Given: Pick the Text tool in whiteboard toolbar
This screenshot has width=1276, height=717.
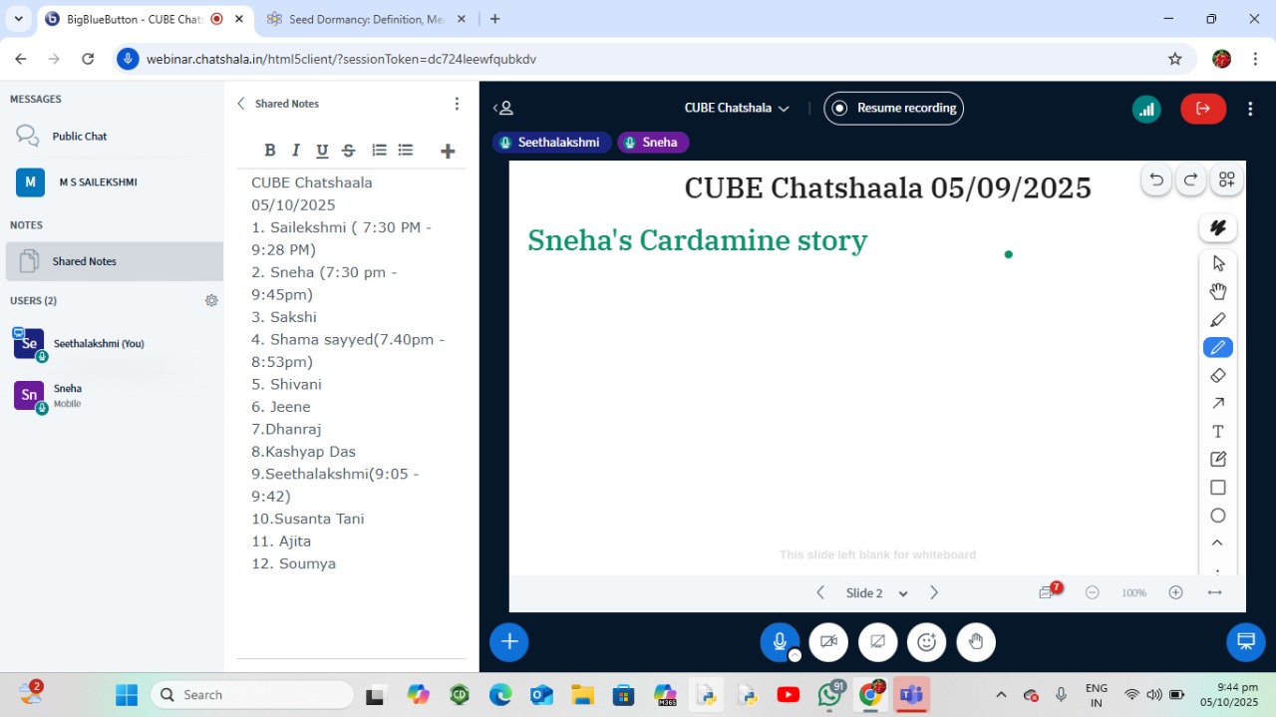Looking at the screenshot, I should tap(1217, 432).
